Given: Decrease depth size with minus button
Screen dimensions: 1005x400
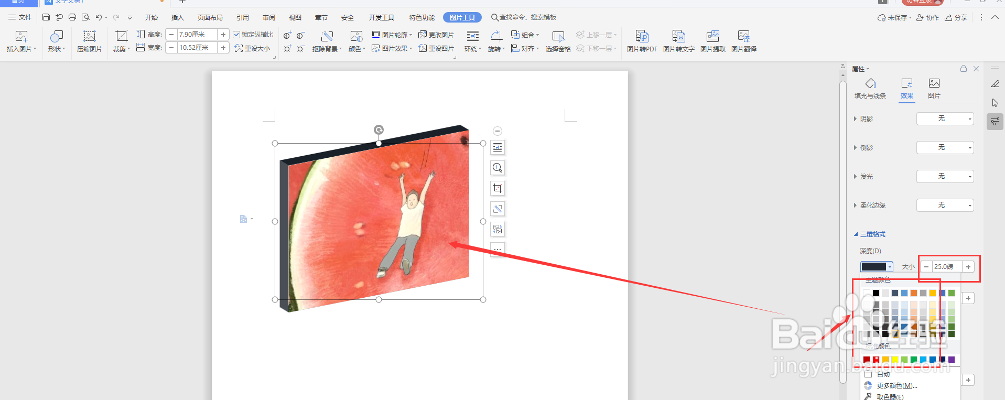Looking at the screenshot, I should click(926, 267).
